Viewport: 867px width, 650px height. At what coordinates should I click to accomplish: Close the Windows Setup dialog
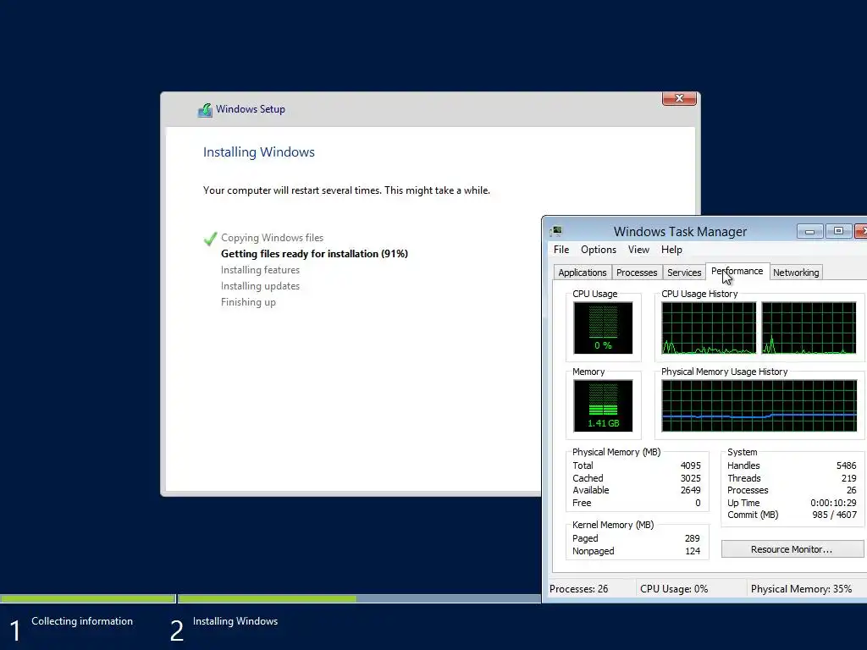click(x=679, y=98)
